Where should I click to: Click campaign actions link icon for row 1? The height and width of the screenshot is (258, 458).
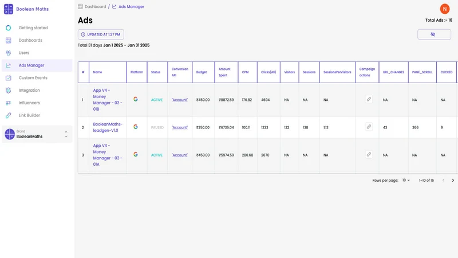click(369, 99)
